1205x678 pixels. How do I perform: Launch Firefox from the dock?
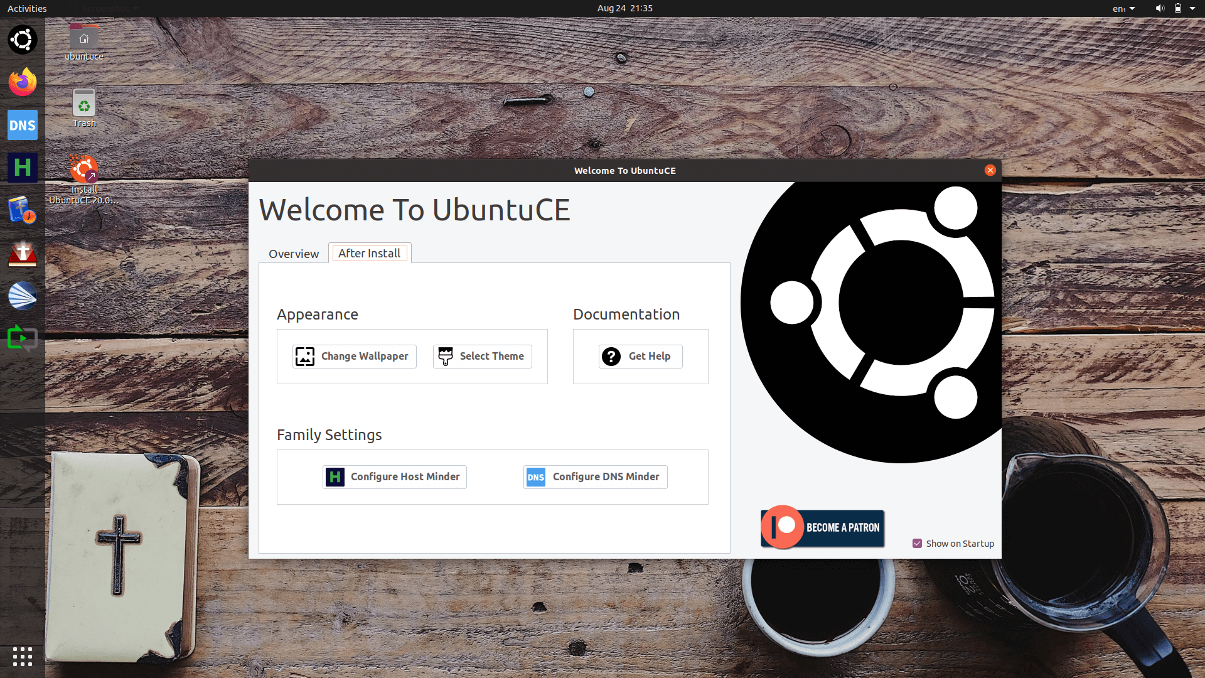pyautogui.click(x=23, y=82)
